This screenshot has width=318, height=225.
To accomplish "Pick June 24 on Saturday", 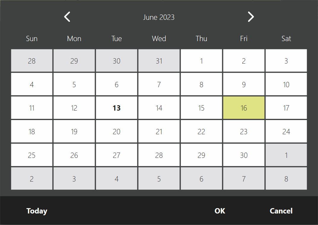I will 286,131.
